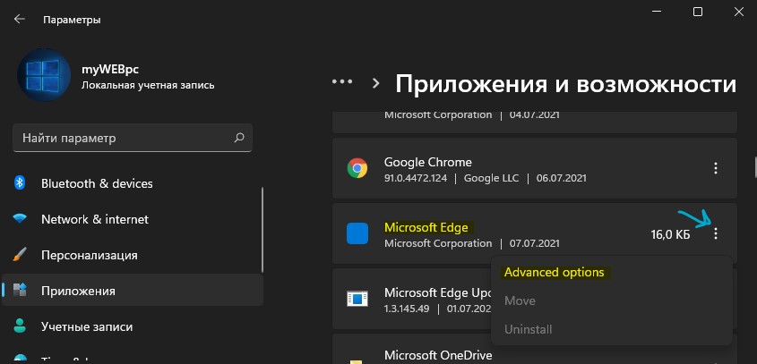This screenshot has height=364, width=757.
Task: Click the Microsoft Edge Update app icon
Action: pos(357,299)
